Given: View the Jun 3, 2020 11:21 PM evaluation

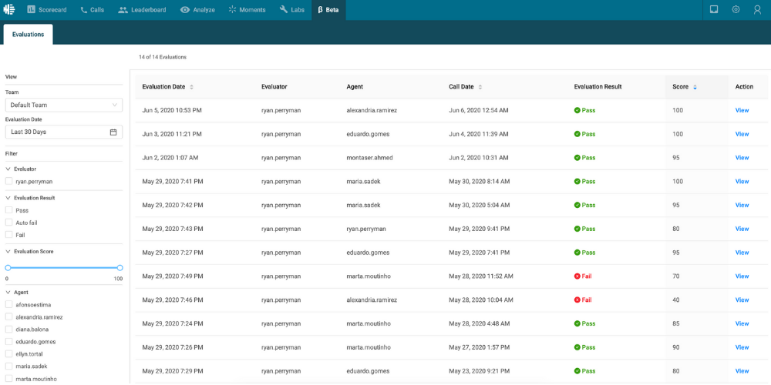Looking at the screenshot, I should click(x=742, y=134).
